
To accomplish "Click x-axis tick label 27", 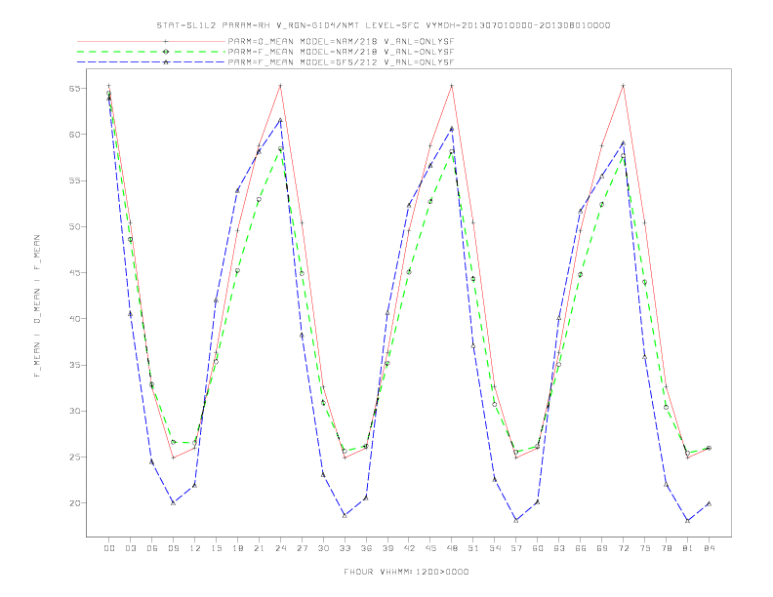I will (302, 548).
